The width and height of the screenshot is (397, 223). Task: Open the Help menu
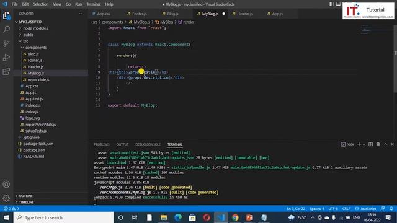click(109, 4)
